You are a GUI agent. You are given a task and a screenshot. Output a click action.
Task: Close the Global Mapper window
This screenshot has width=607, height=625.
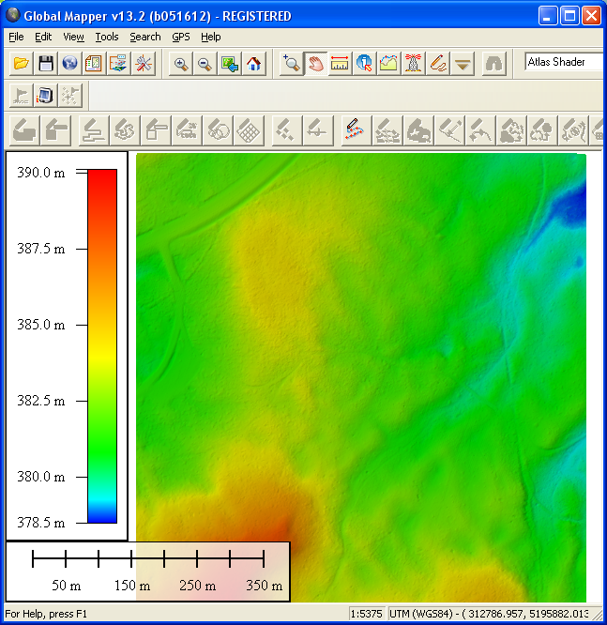coord(591,16)
